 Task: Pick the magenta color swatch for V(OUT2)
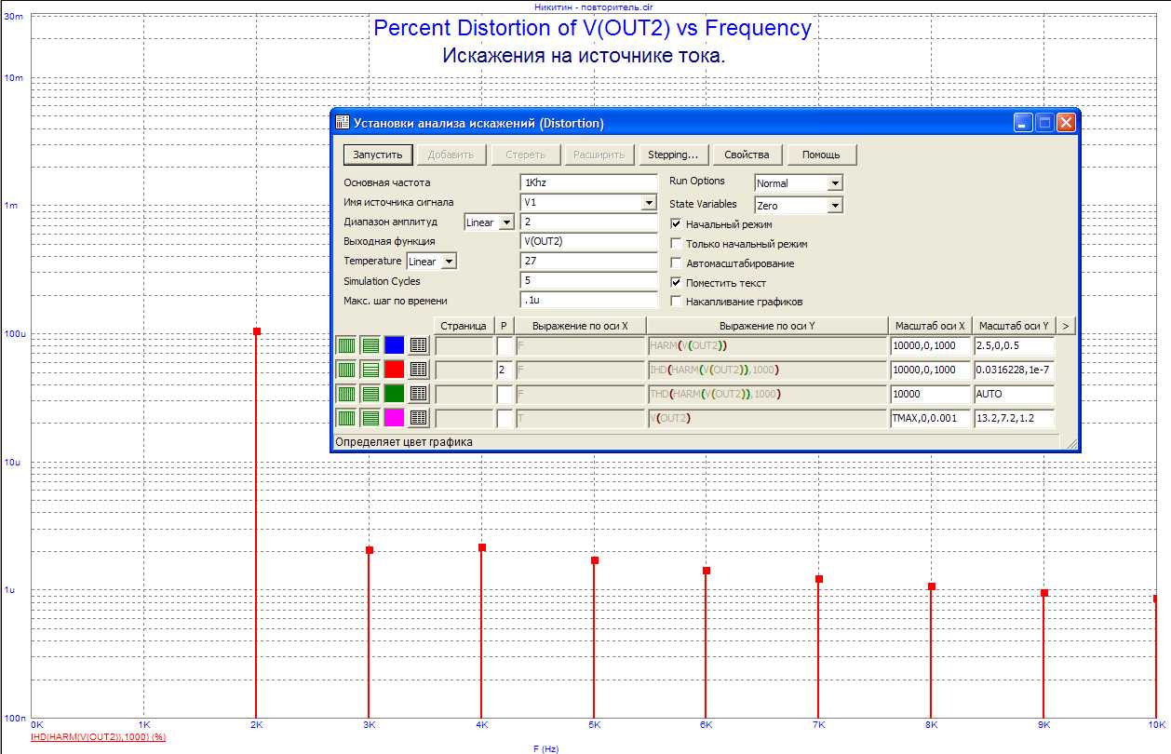[394, 418]
